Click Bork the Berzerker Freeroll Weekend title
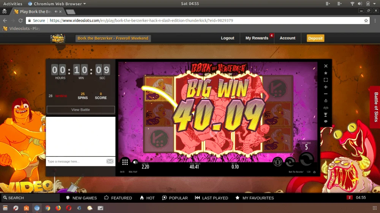 [113, 38]
